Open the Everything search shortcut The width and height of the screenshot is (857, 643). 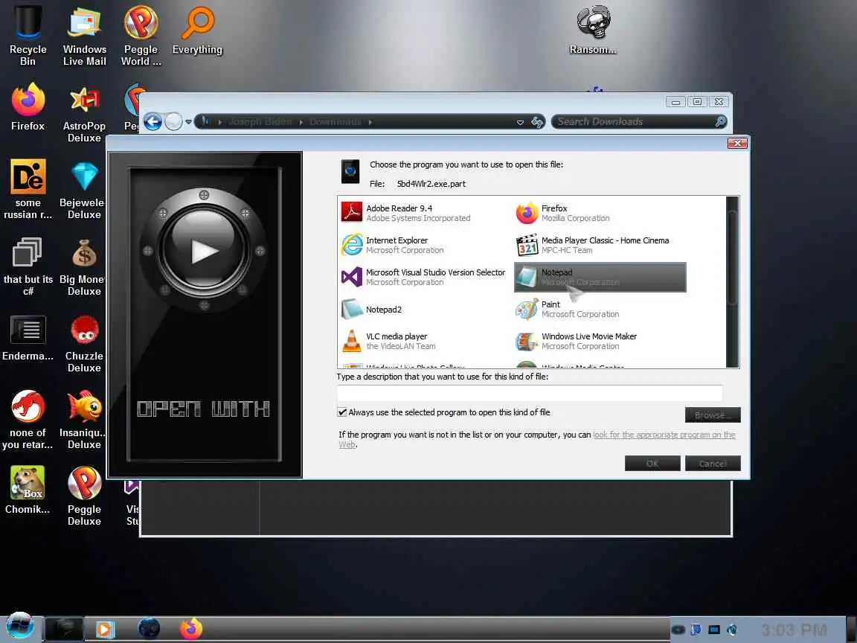point(197,30)
